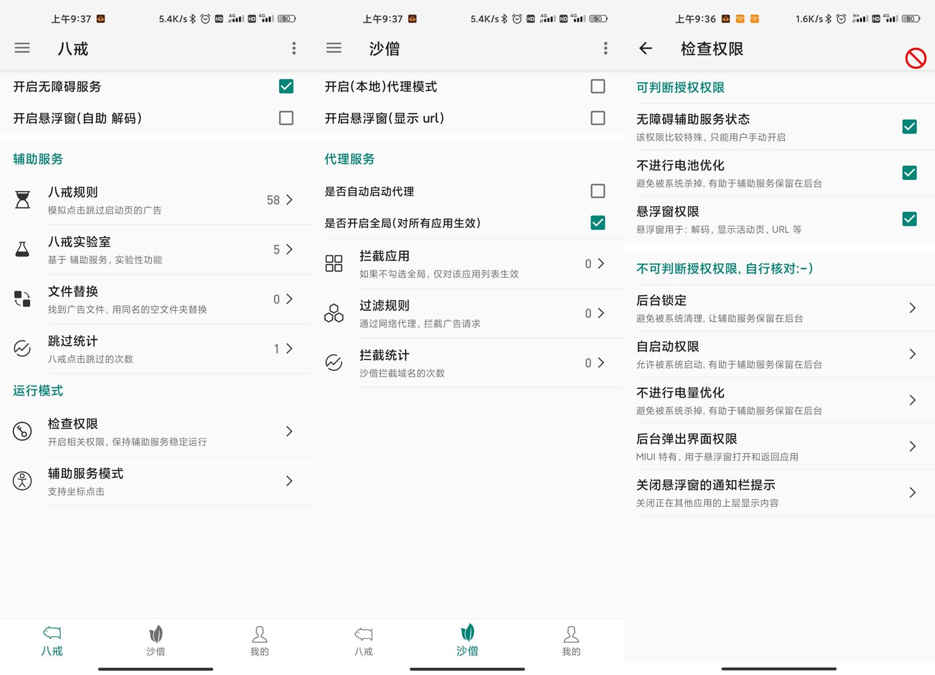Open 自启动权限 via its chevron
Image resolution: width=935 pixels, height=675 pixels.
pyautogui.click(x=912, y=354)
